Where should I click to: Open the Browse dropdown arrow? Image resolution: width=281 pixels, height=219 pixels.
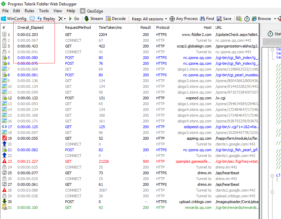coord(275,19)
